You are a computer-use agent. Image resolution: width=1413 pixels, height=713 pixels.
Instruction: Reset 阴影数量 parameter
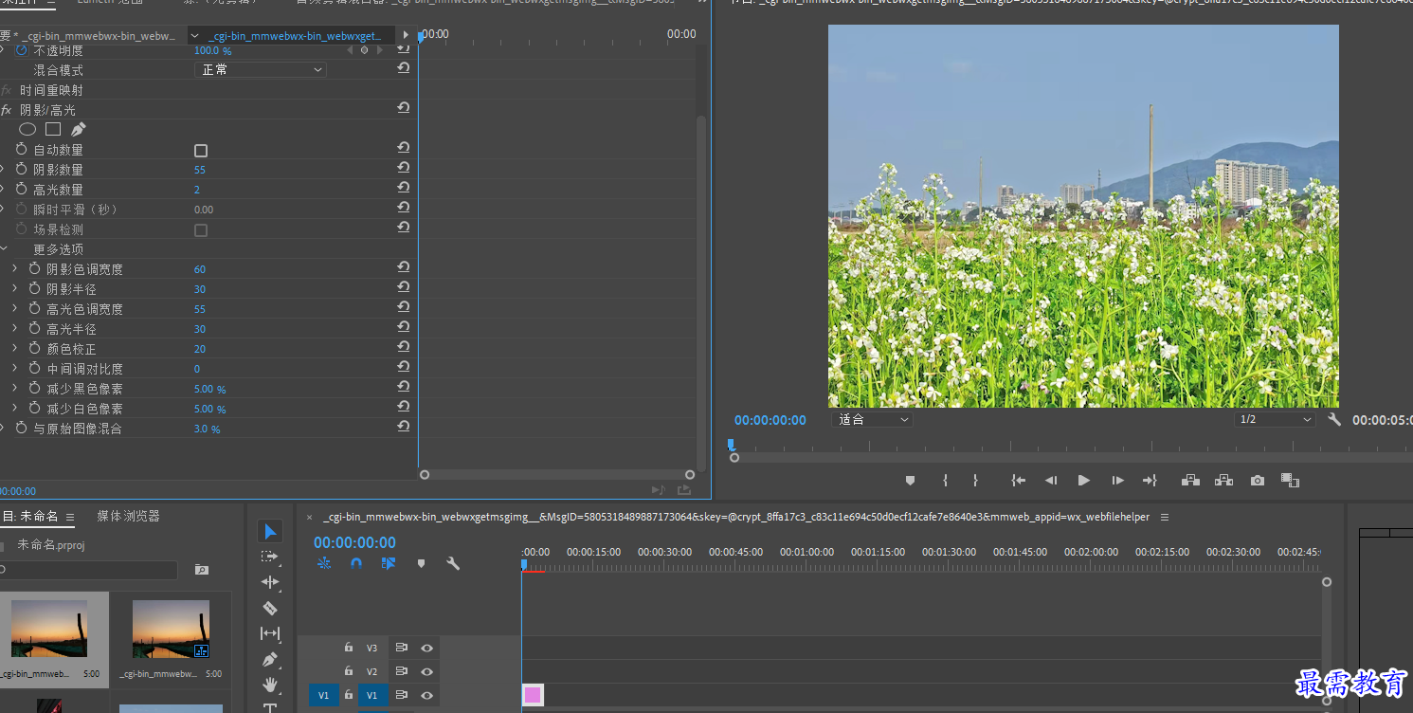click(404, 168)
